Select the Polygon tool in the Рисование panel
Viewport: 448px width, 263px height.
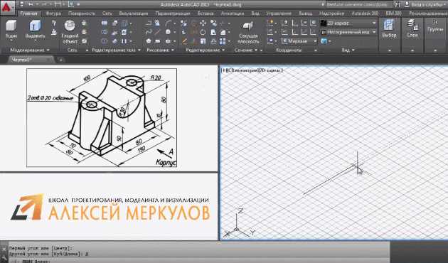coord(149,41)
